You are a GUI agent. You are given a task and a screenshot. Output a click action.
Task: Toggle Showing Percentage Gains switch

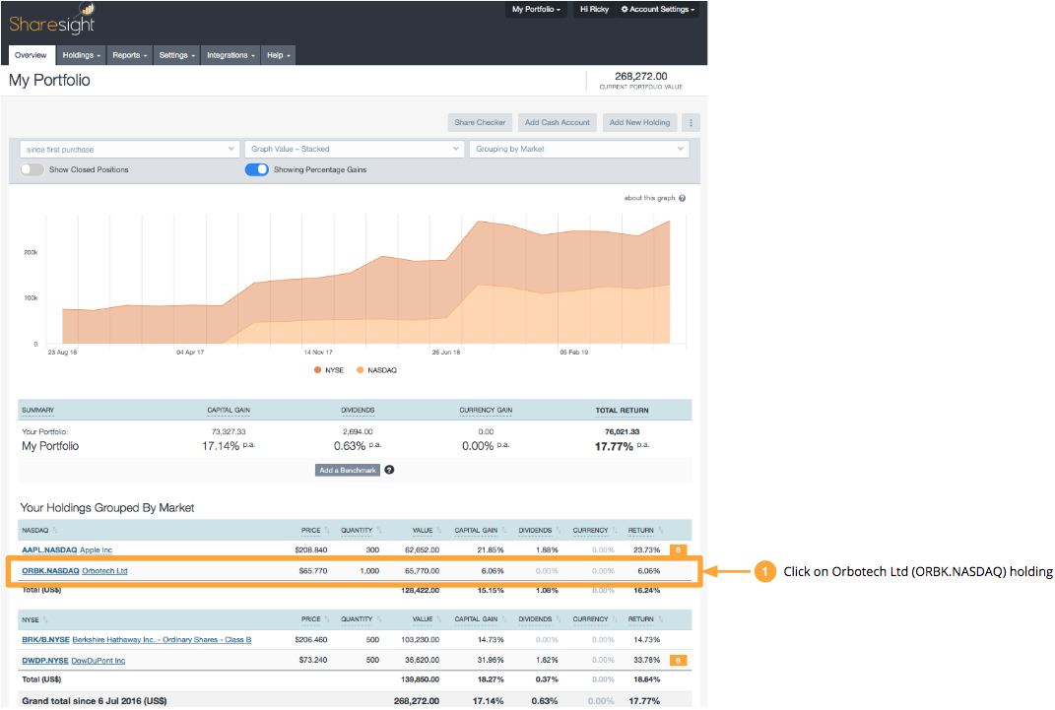[x=256, y=169]
